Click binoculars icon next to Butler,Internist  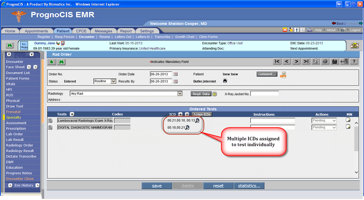coord(225,81)
